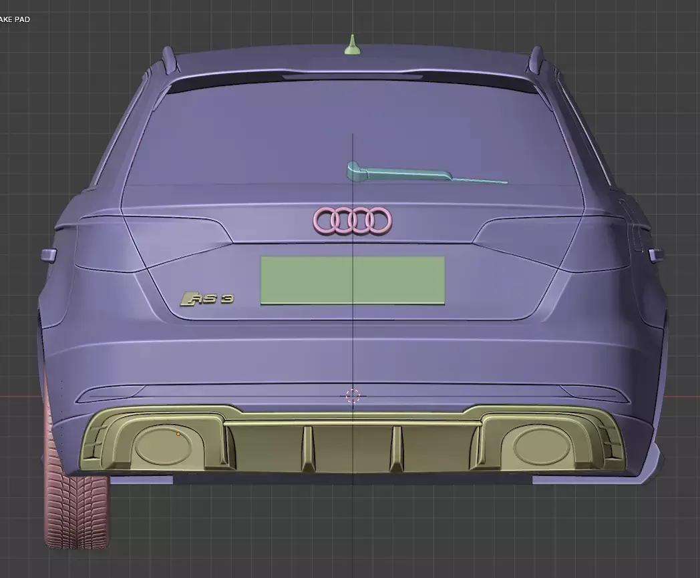Image resolution: width=700 pixels, height=578 pixels.
Task: Select the right oval exhaust tip
Action: [x=542, y=446]
